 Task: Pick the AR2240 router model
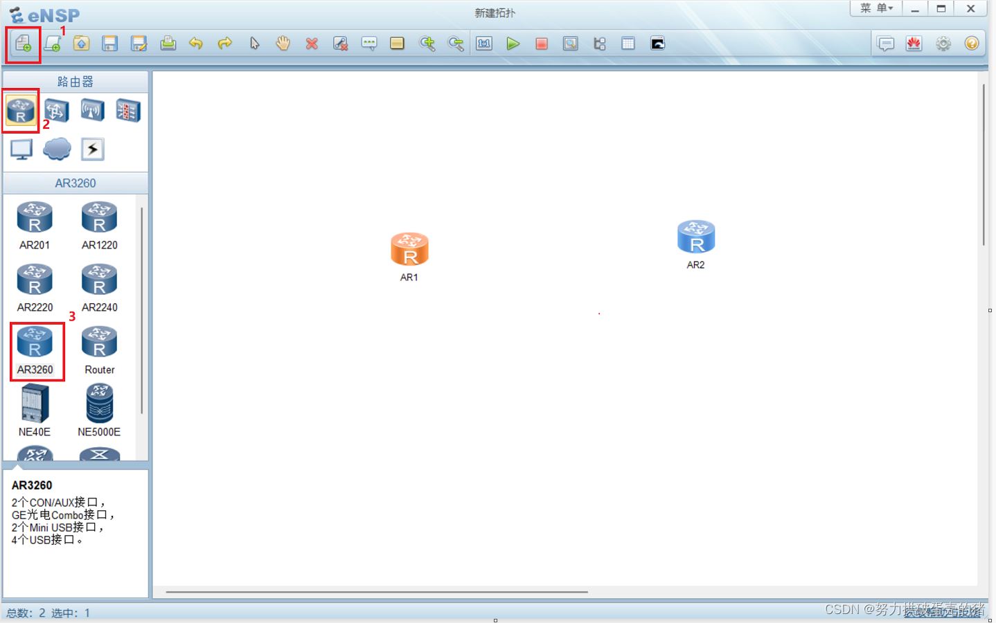coord(100,288)
